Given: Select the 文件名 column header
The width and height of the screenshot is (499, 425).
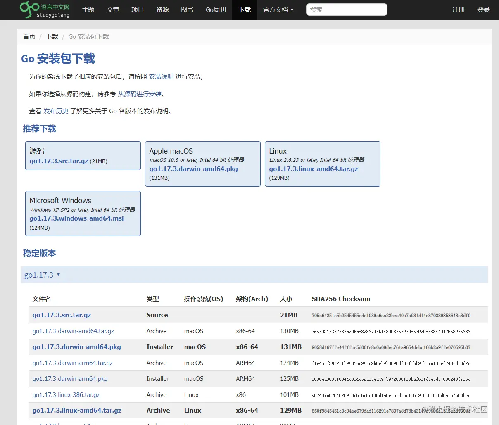Looking at the screenshot, I should (42, 299).
